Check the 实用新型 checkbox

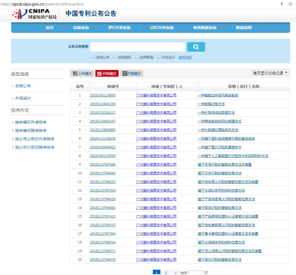(137, 57)
